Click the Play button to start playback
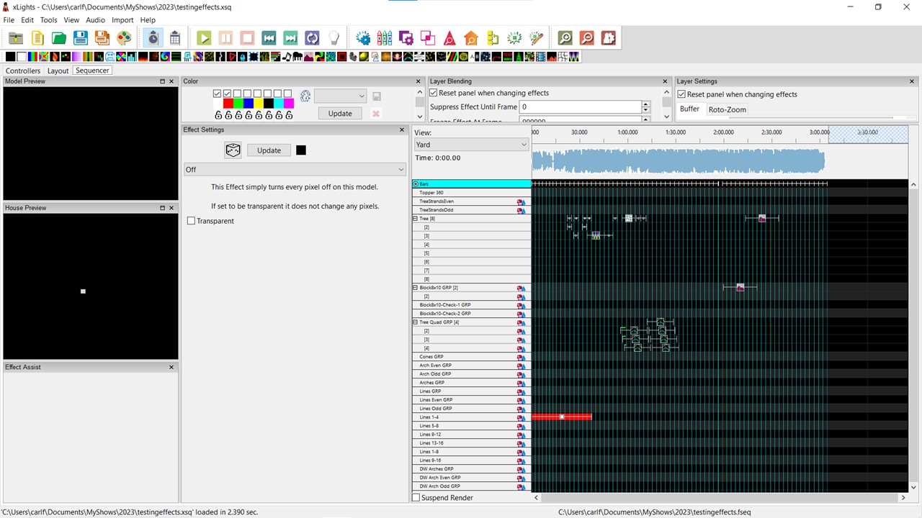 [x=204, y=37]
